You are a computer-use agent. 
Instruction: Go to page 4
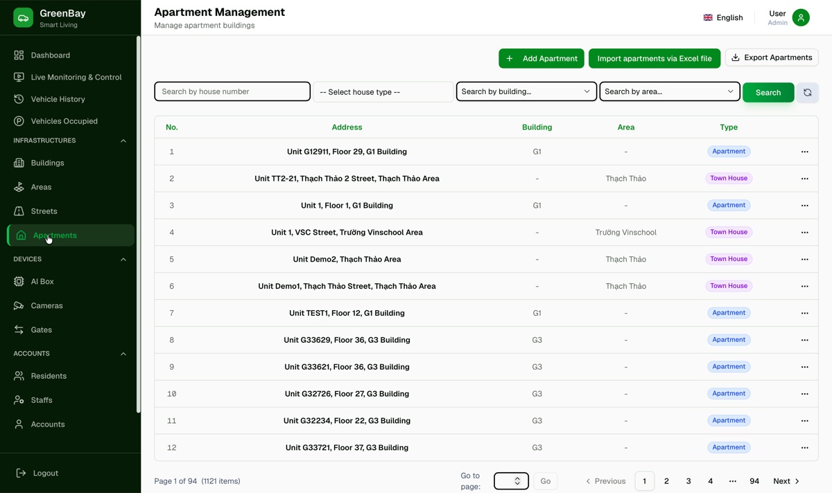(711, 481)
